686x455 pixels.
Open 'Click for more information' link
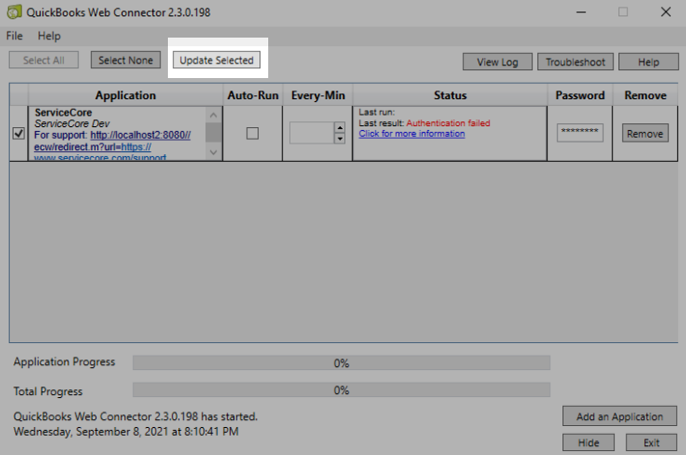point(412,134)
